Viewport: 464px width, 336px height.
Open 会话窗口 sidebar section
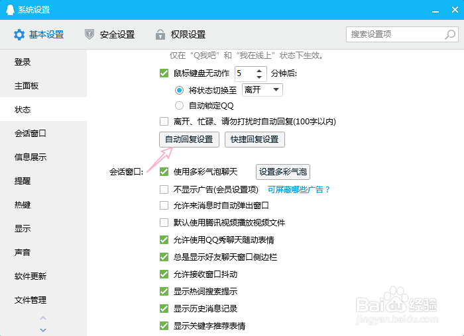[43, 134]
